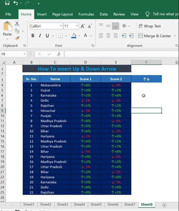Switch to the Page Layout tab
This screenshot has width=179, height=211.
(63, 14)
